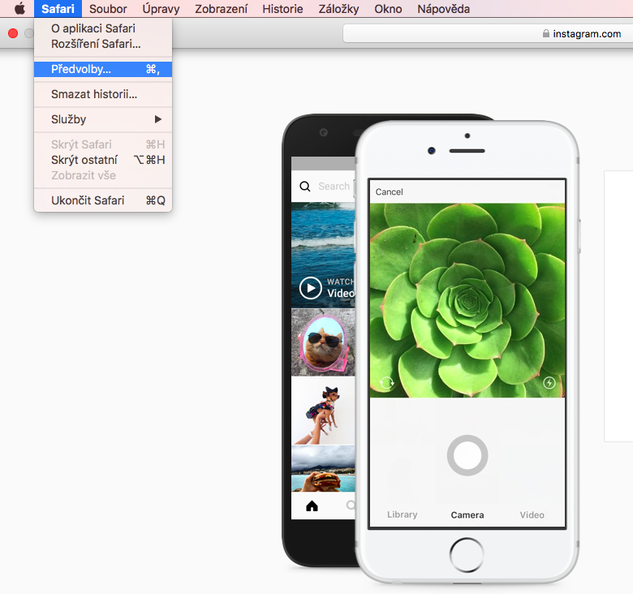Toggle the flash icon on photo
Viewport: 633px width, 594px height.
click(549, 382)
